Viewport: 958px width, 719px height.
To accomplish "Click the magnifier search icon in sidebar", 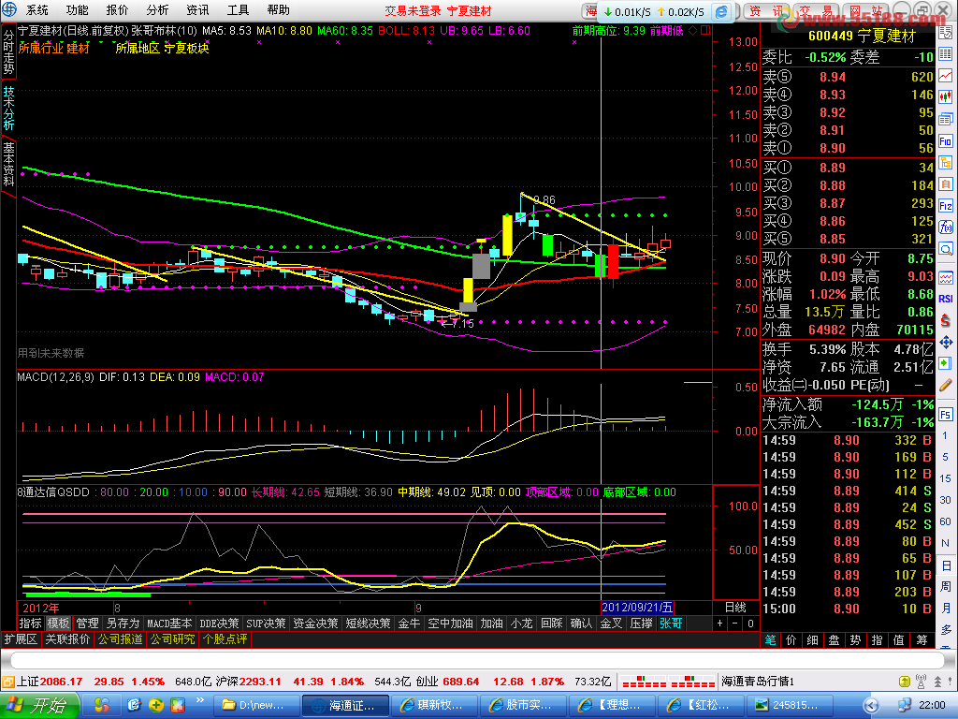I will tap(946, 249).
